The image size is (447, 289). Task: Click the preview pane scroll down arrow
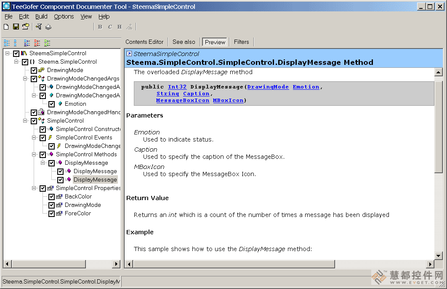439,256
